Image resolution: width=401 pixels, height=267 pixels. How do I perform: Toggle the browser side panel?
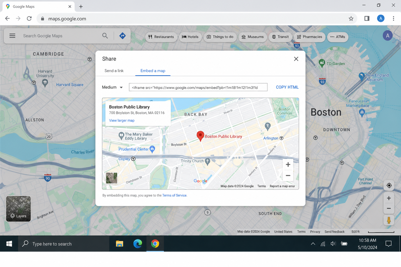click(367, 19)
